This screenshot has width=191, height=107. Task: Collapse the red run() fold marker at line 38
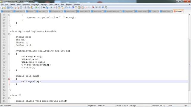pyautogui.click(x=9, y=79)
